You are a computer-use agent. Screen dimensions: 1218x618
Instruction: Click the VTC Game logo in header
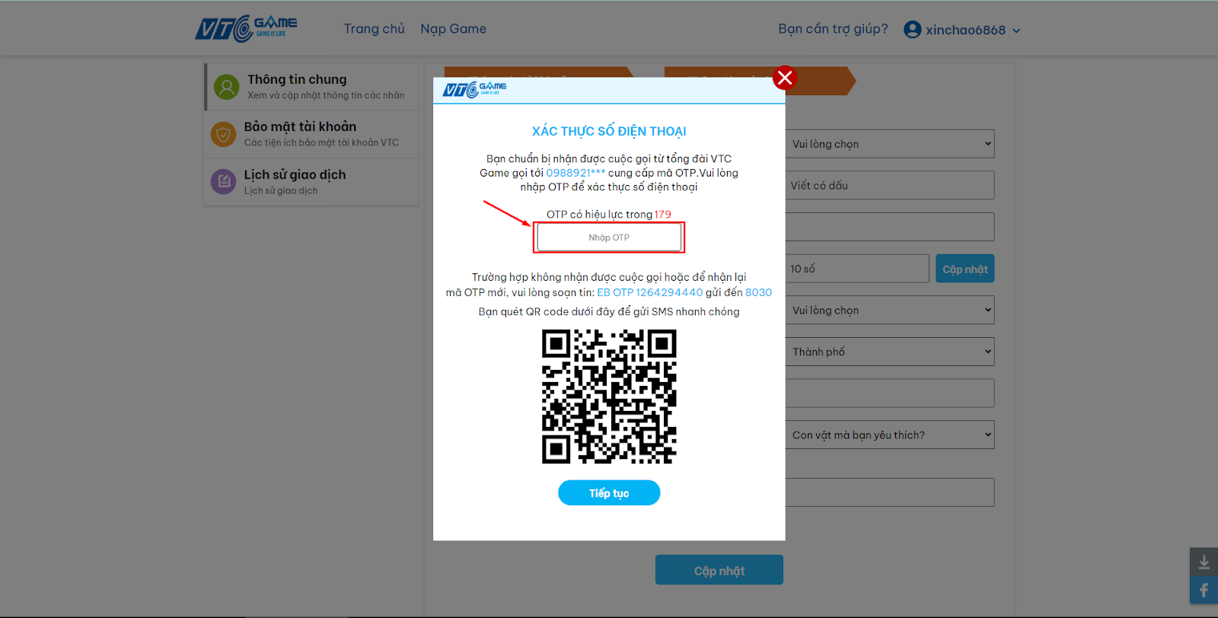point(247,29)
